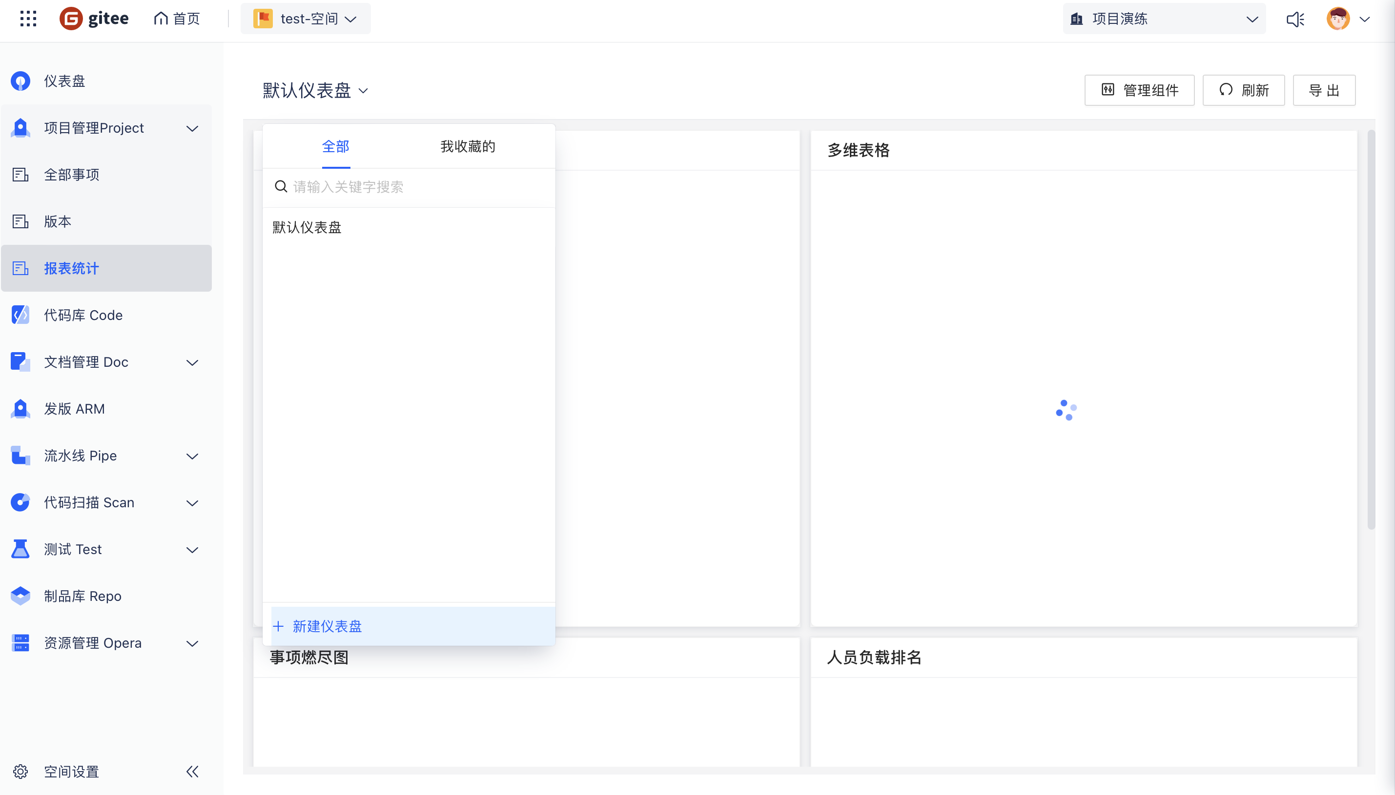Screen dimensions: 1395x795
Task: Click the Gitee logo
Action: click(x=94, y=19)
